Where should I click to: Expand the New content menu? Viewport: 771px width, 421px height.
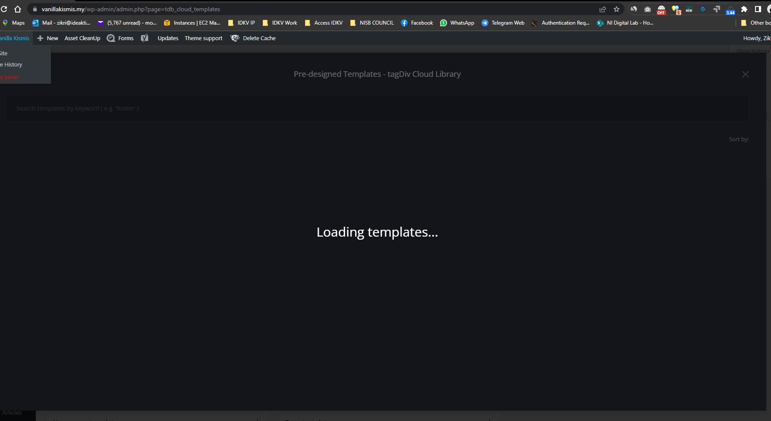point(48,38)
